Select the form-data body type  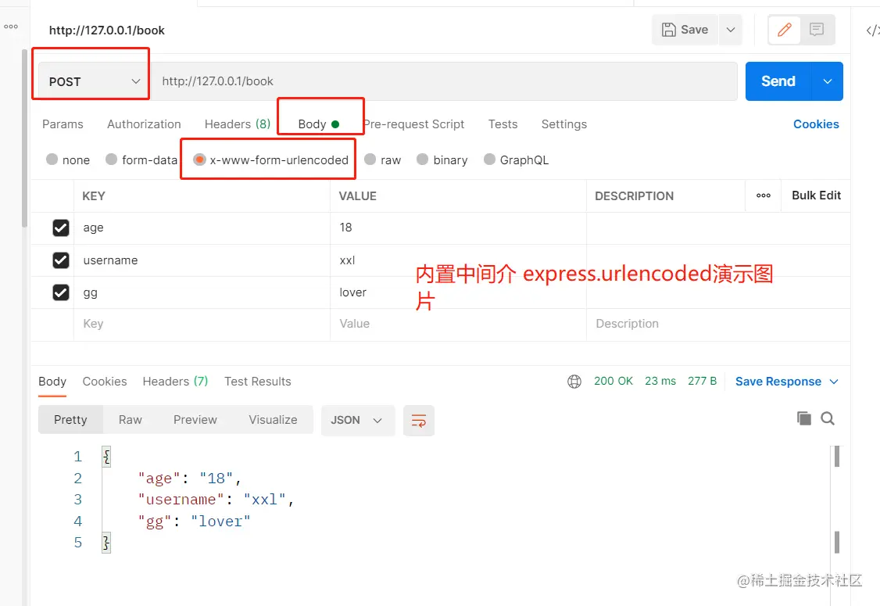[x=111, y=160]
